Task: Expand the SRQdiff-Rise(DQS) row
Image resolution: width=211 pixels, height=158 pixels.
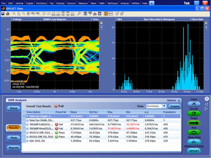Action: tap(27, 129)
